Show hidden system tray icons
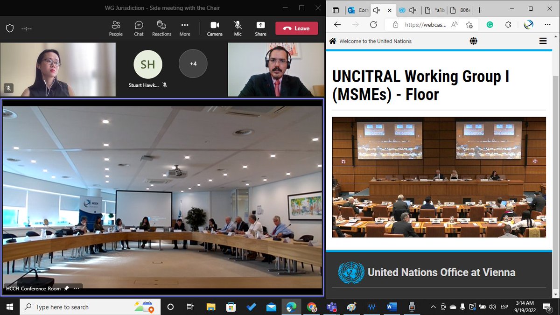This screenshot has width=560, height=315. tap(433, 307)
